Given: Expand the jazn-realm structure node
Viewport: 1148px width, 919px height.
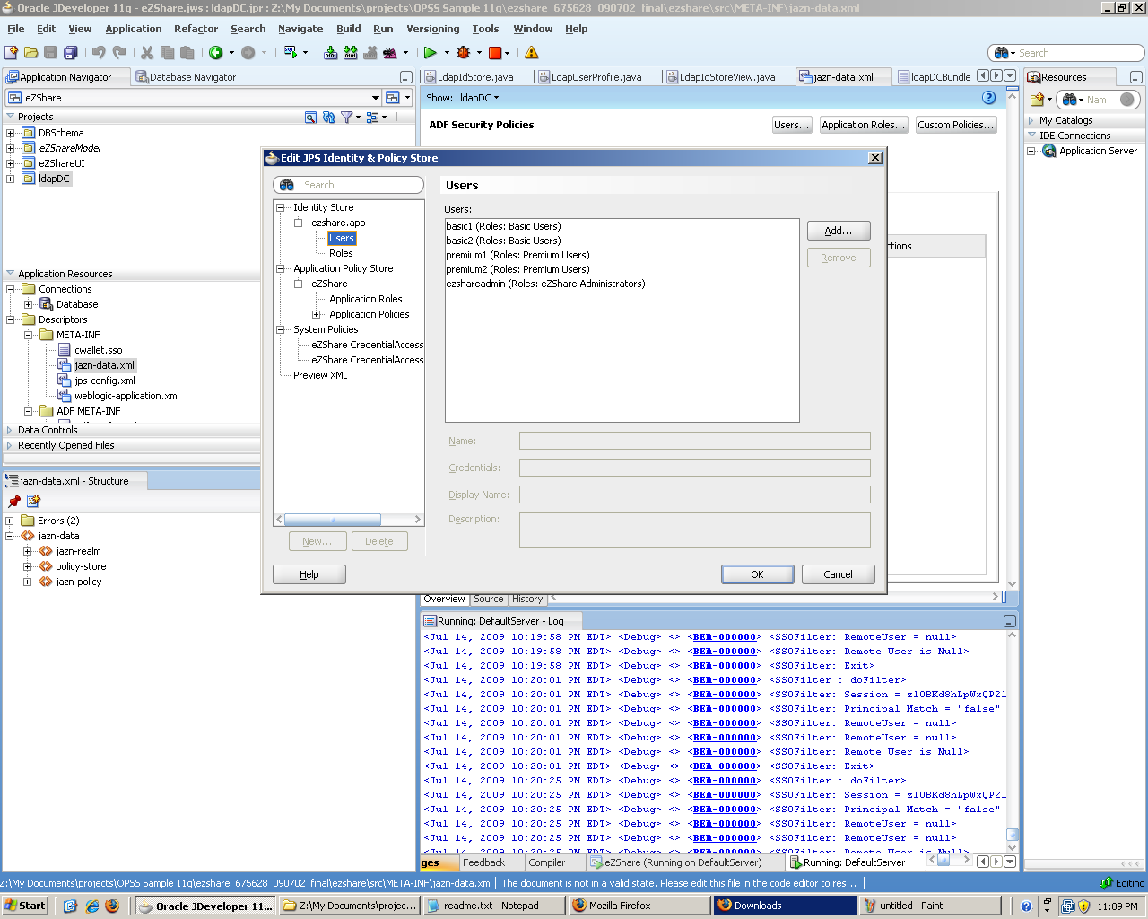Looking at the screenshot, I should point(27,551).
